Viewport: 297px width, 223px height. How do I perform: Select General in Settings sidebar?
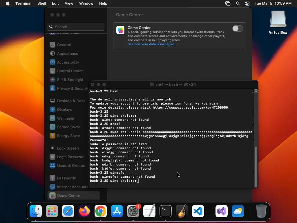coord(74,45)
